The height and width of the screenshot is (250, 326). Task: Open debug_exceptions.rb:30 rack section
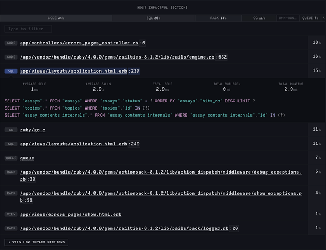pos(160,176)
